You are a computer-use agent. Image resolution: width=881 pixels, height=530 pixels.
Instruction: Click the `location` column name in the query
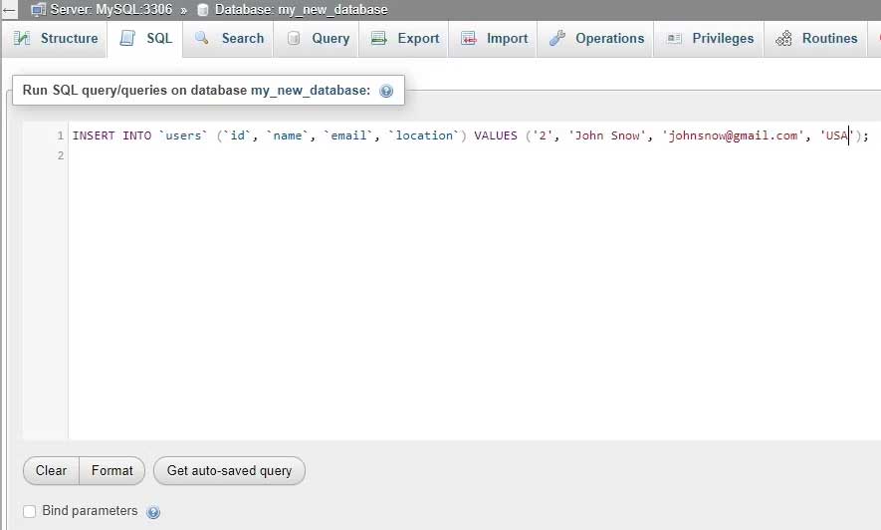point(424,135)
